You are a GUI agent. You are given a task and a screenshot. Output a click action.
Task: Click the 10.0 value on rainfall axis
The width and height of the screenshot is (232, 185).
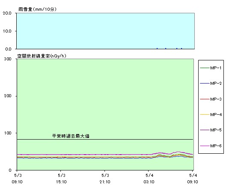[x=7, y=31]
